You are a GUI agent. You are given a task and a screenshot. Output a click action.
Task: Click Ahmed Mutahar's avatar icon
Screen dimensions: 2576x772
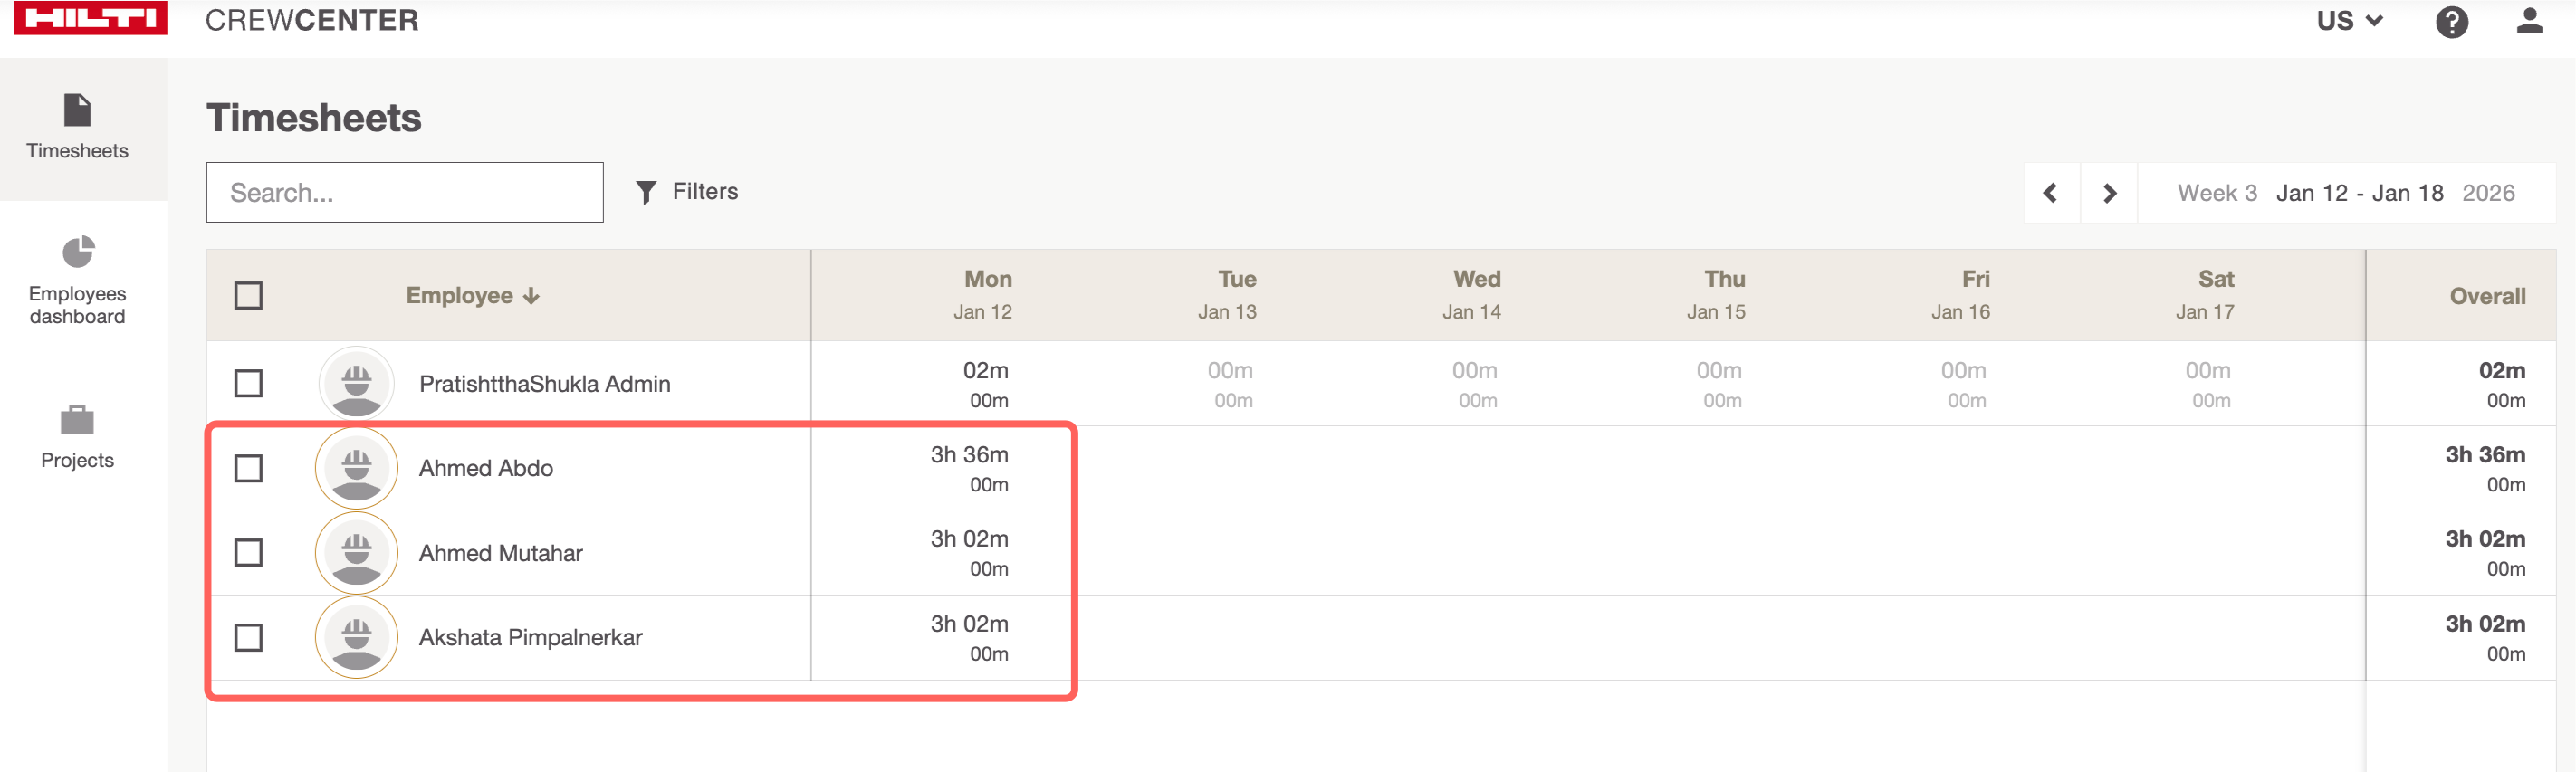356,553
